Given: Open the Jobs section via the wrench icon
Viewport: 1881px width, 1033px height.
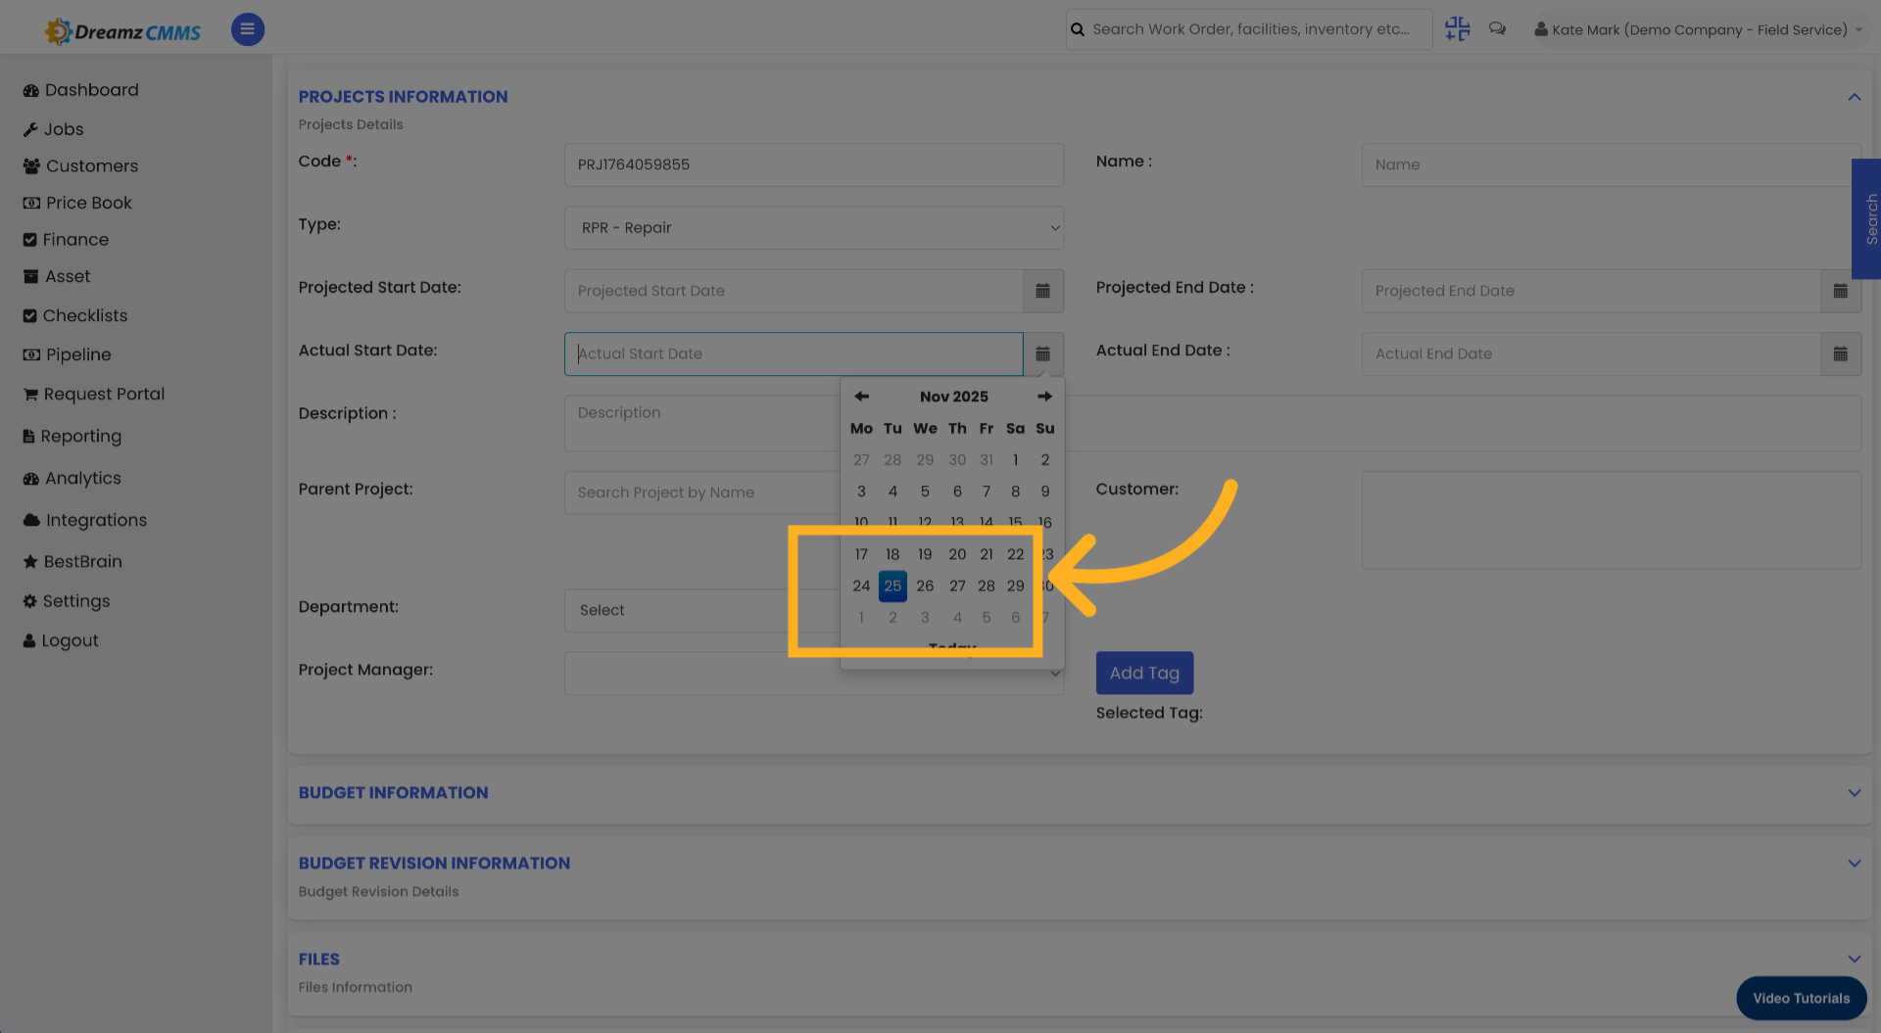Looking at the screenshot, I should click(30, 128).
